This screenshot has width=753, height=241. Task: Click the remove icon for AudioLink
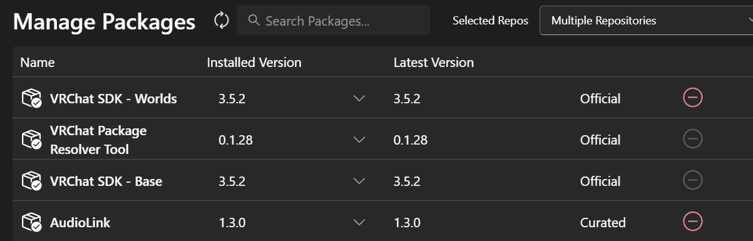coord(693,222)
